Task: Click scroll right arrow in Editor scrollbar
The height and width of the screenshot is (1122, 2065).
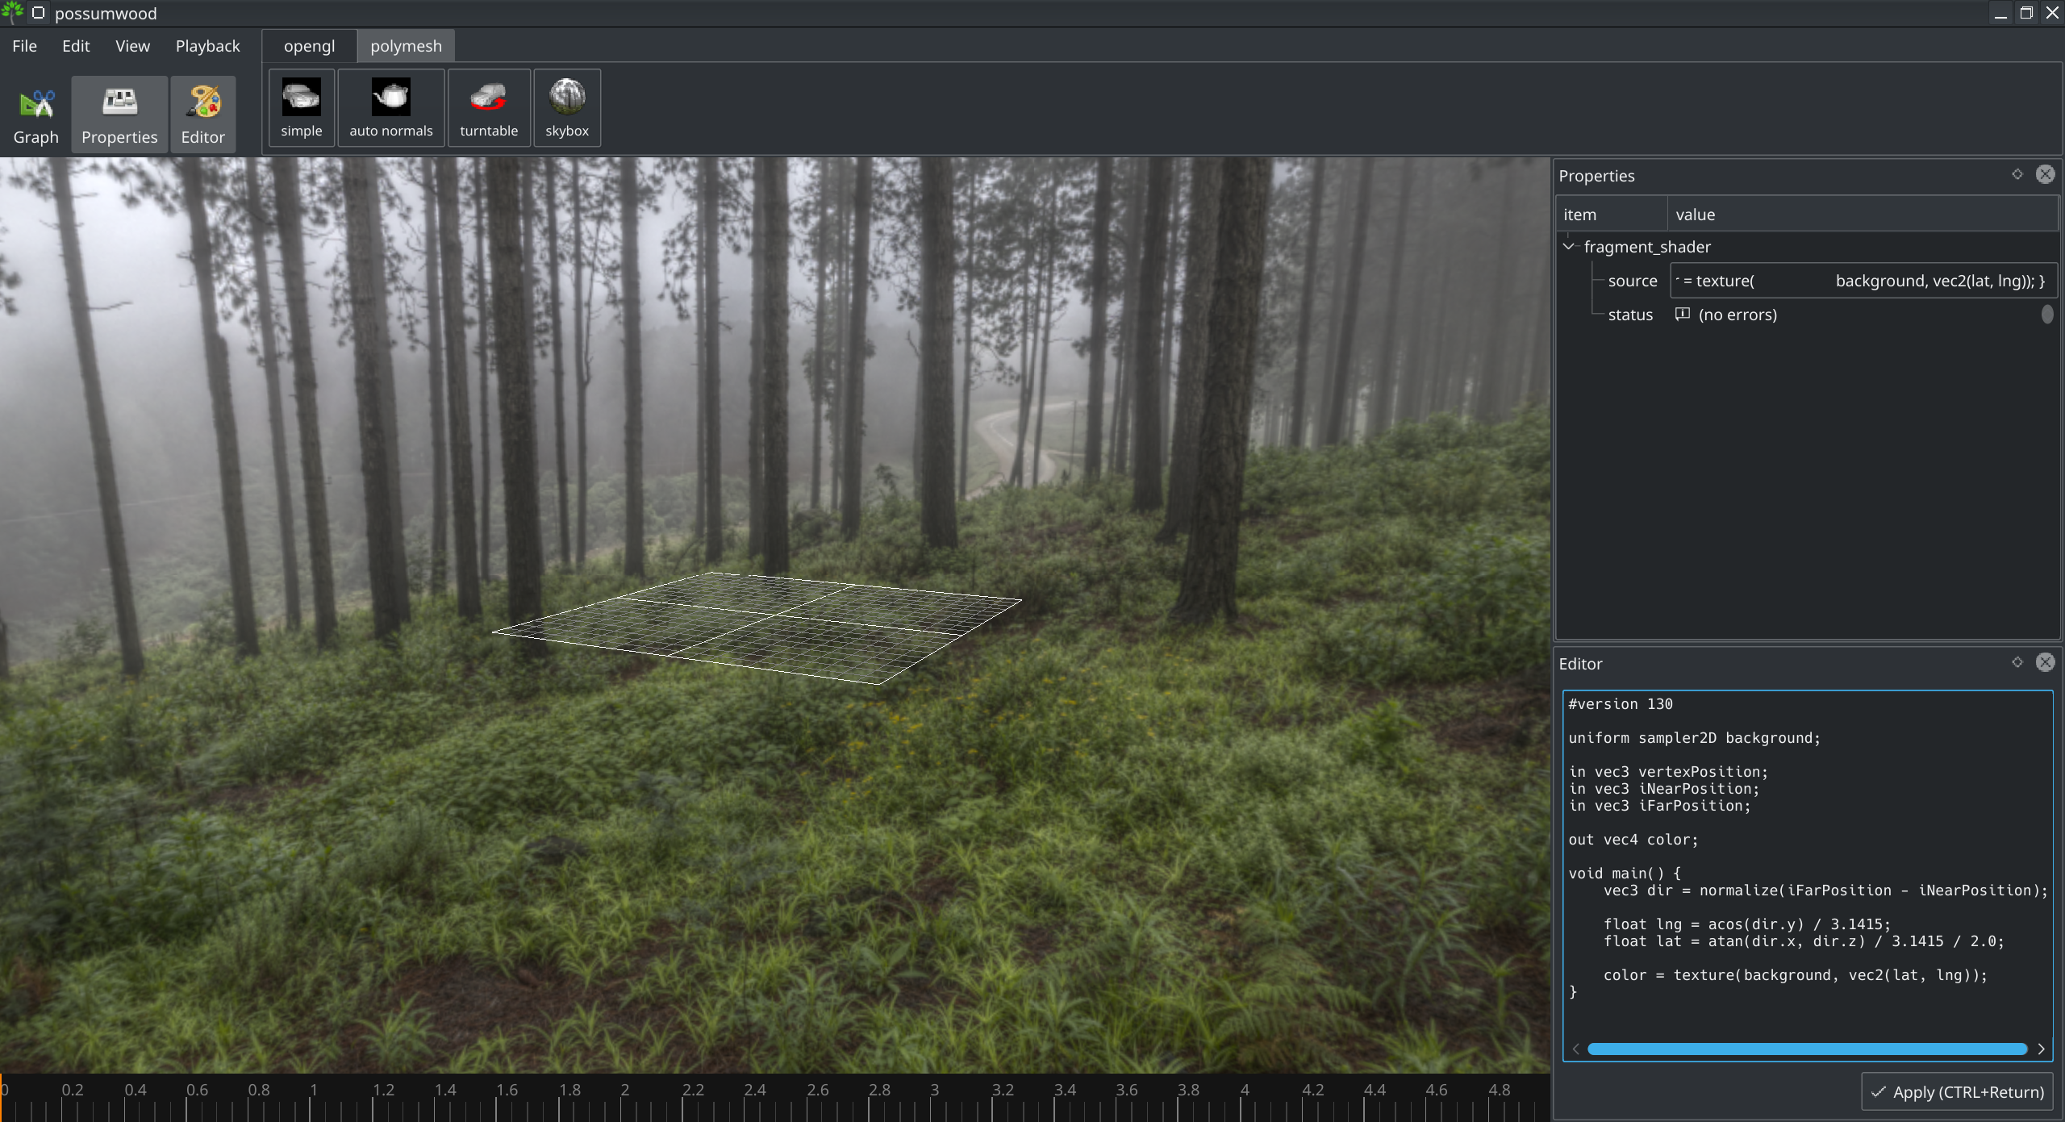Action: 2041,1049
